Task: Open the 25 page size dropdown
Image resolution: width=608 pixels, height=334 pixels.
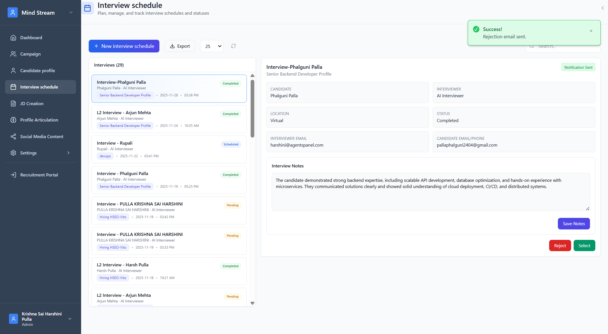Action: 212,46
